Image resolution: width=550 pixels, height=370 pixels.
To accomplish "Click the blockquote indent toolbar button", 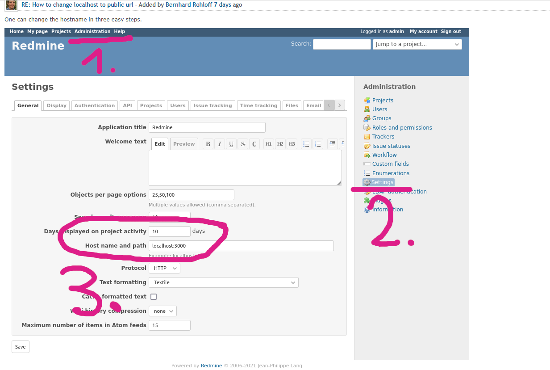I will point(333,144).
